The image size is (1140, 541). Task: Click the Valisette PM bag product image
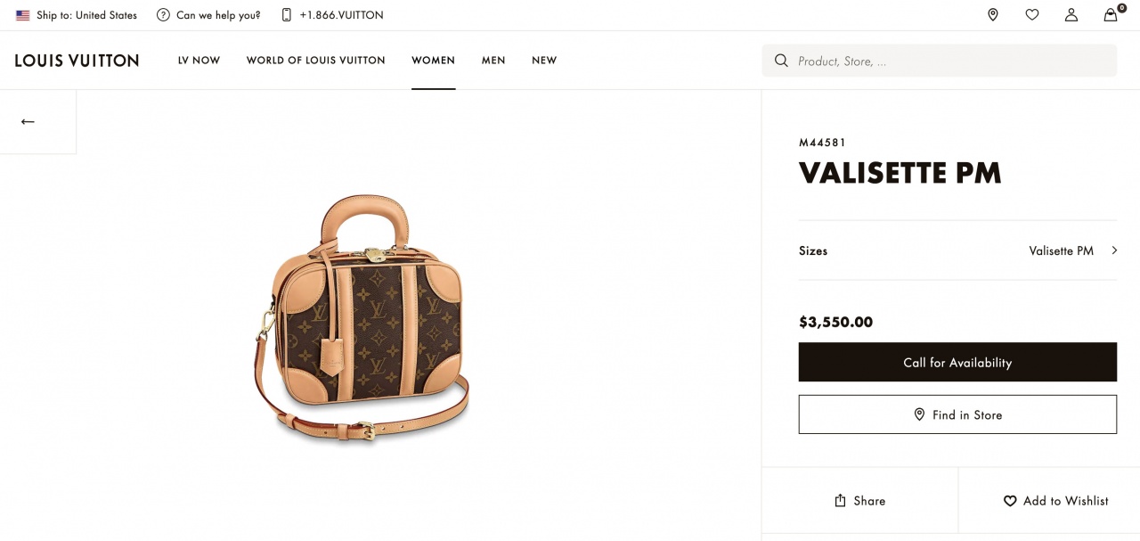pyautogui.click(x=361, y=319)
